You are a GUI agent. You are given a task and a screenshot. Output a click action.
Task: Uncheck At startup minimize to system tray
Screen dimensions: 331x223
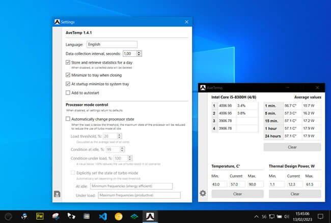pos(68,84)
